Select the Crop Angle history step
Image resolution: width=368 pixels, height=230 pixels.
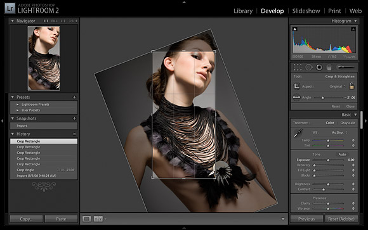44,170
